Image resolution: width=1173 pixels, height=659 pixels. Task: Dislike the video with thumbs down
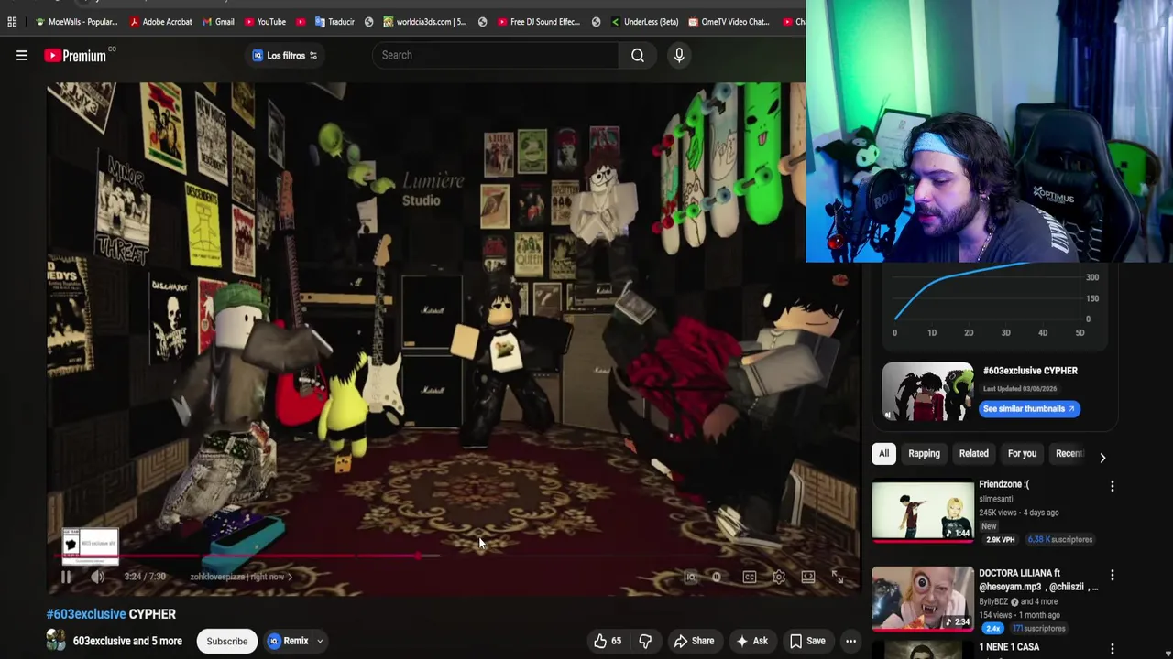coord(645,641)
